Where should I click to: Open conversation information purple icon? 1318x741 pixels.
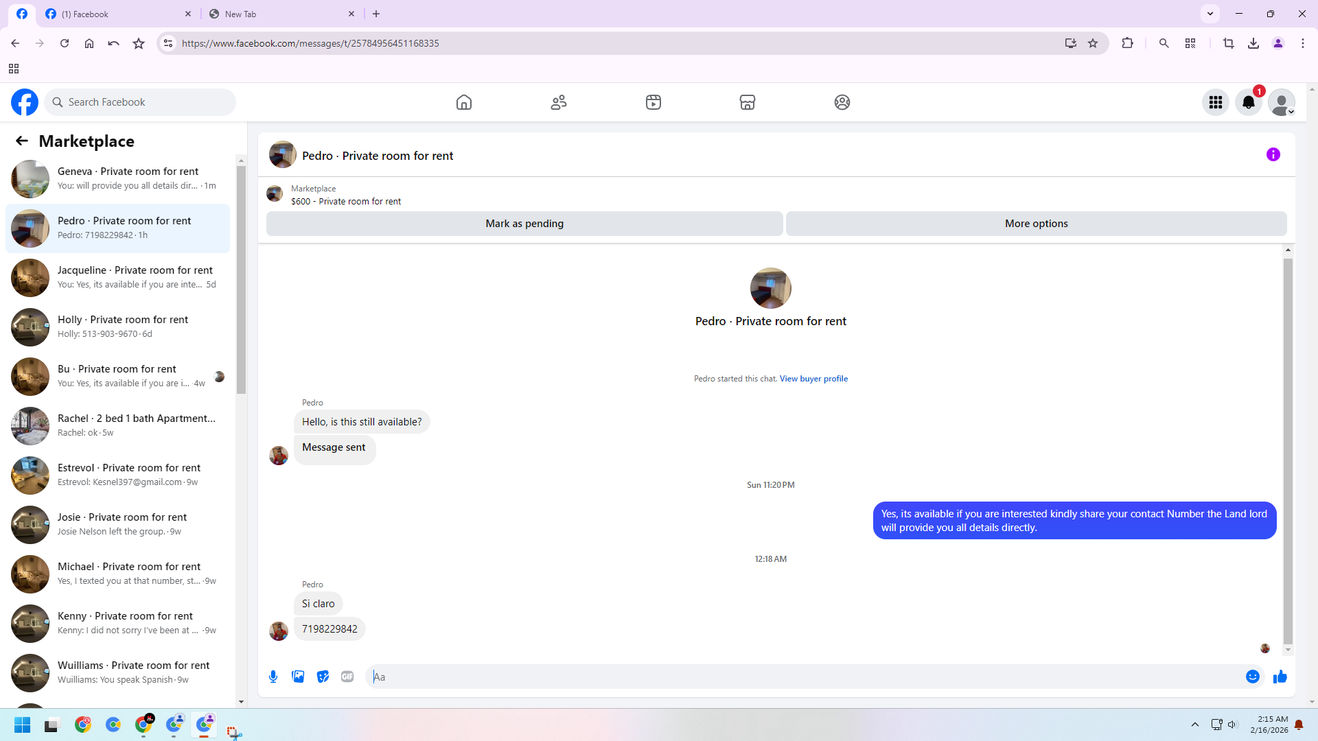(x=1273, y=154)
